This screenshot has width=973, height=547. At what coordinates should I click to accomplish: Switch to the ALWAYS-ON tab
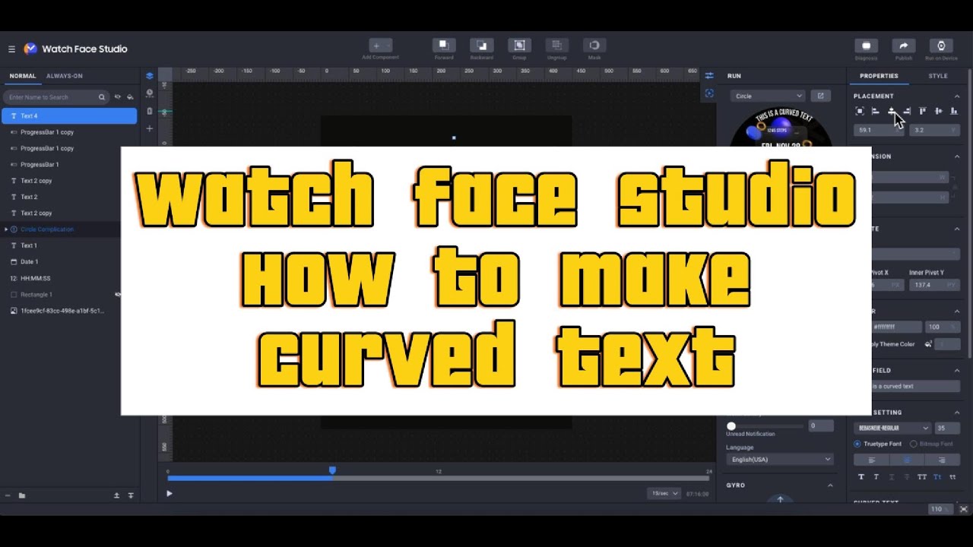click(x=65, y=76)
